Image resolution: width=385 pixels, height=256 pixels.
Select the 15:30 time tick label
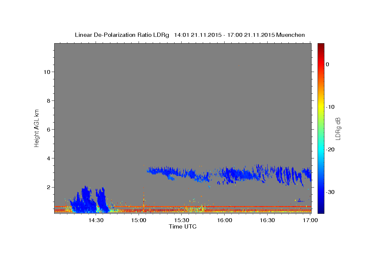182,220
